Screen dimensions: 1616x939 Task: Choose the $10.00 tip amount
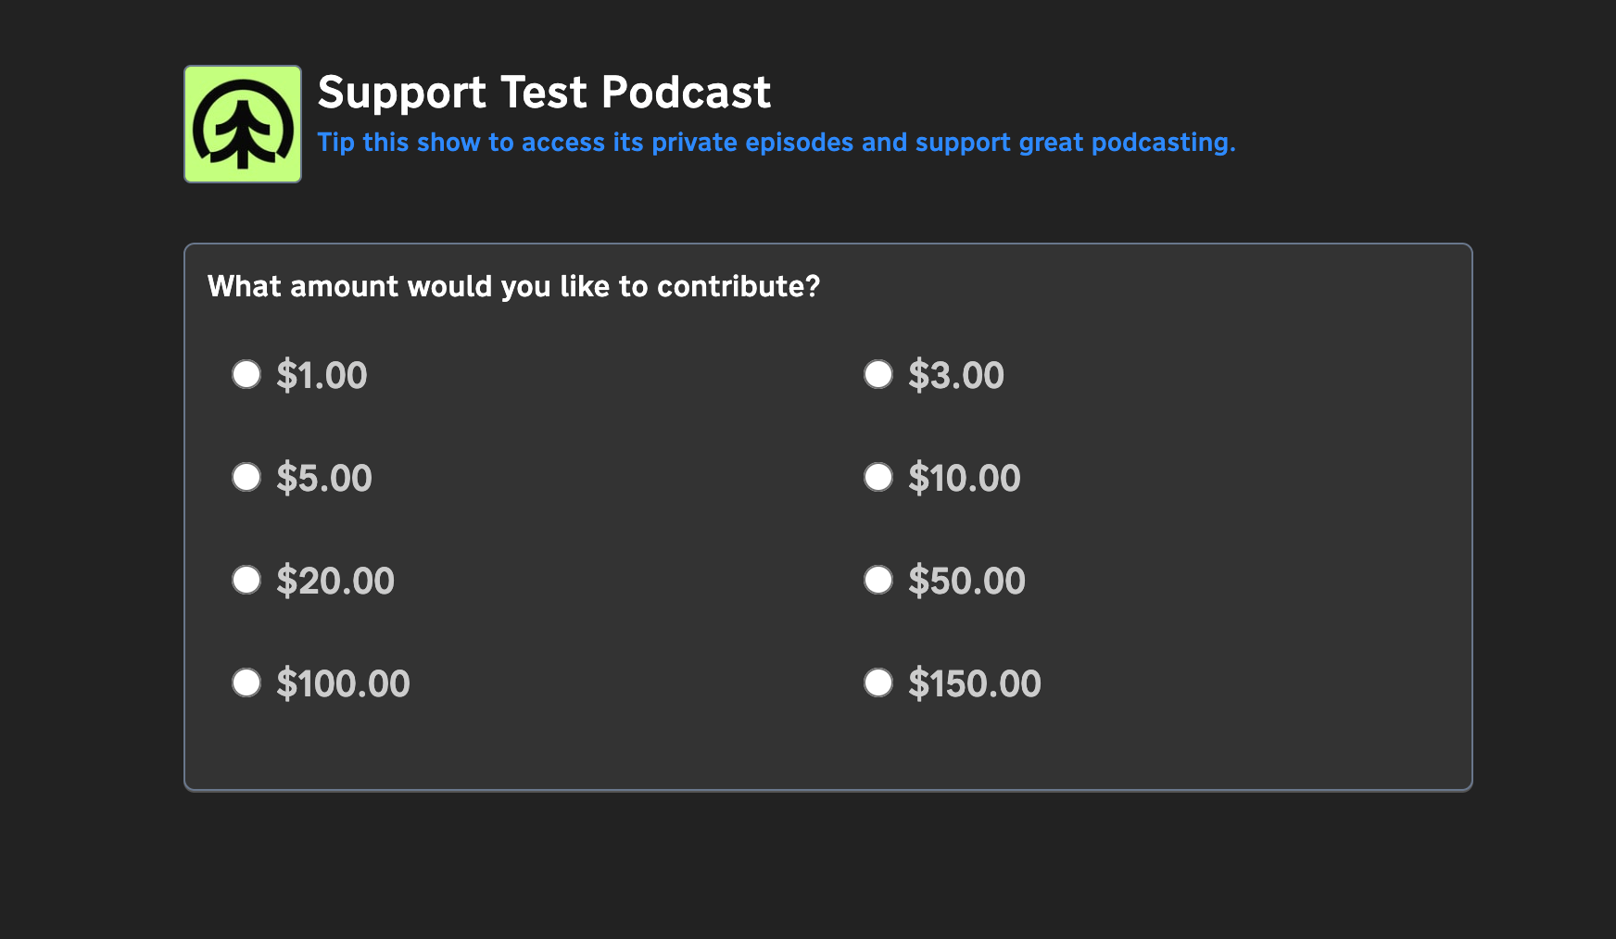point(878,477)
